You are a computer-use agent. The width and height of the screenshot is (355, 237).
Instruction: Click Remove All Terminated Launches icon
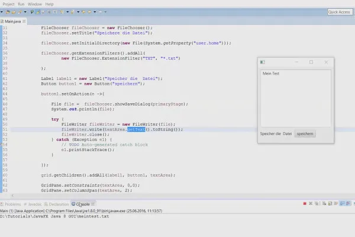(x=317, y=204)
